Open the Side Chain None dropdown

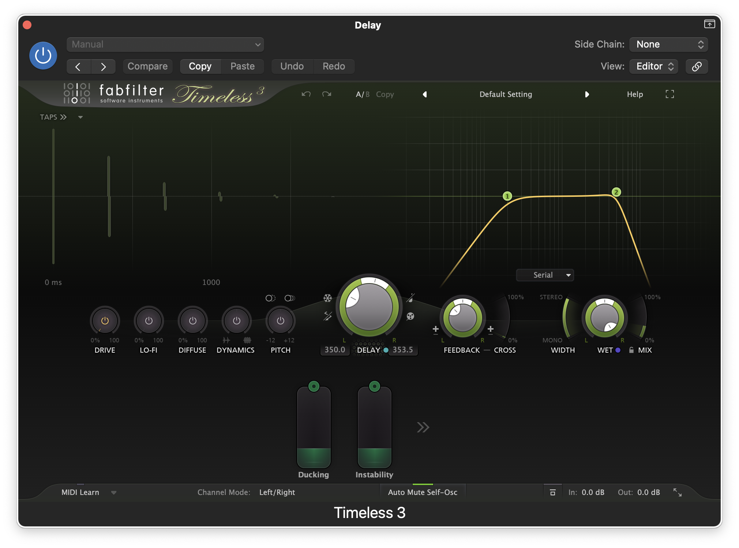pyautogui.click(x=669, y=44)
